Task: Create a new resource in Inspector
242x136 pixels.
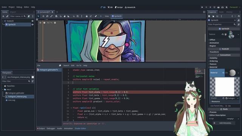Action: click(209, 16)
